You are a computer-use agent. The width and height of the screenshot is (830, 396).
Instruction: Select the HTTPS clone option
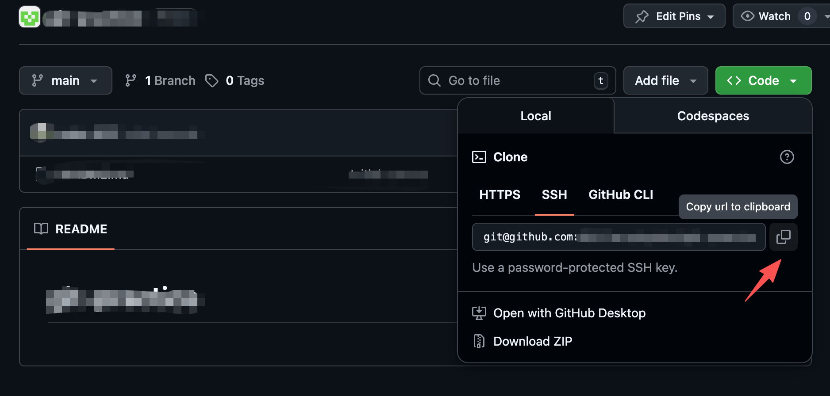(x=500, y=194)
